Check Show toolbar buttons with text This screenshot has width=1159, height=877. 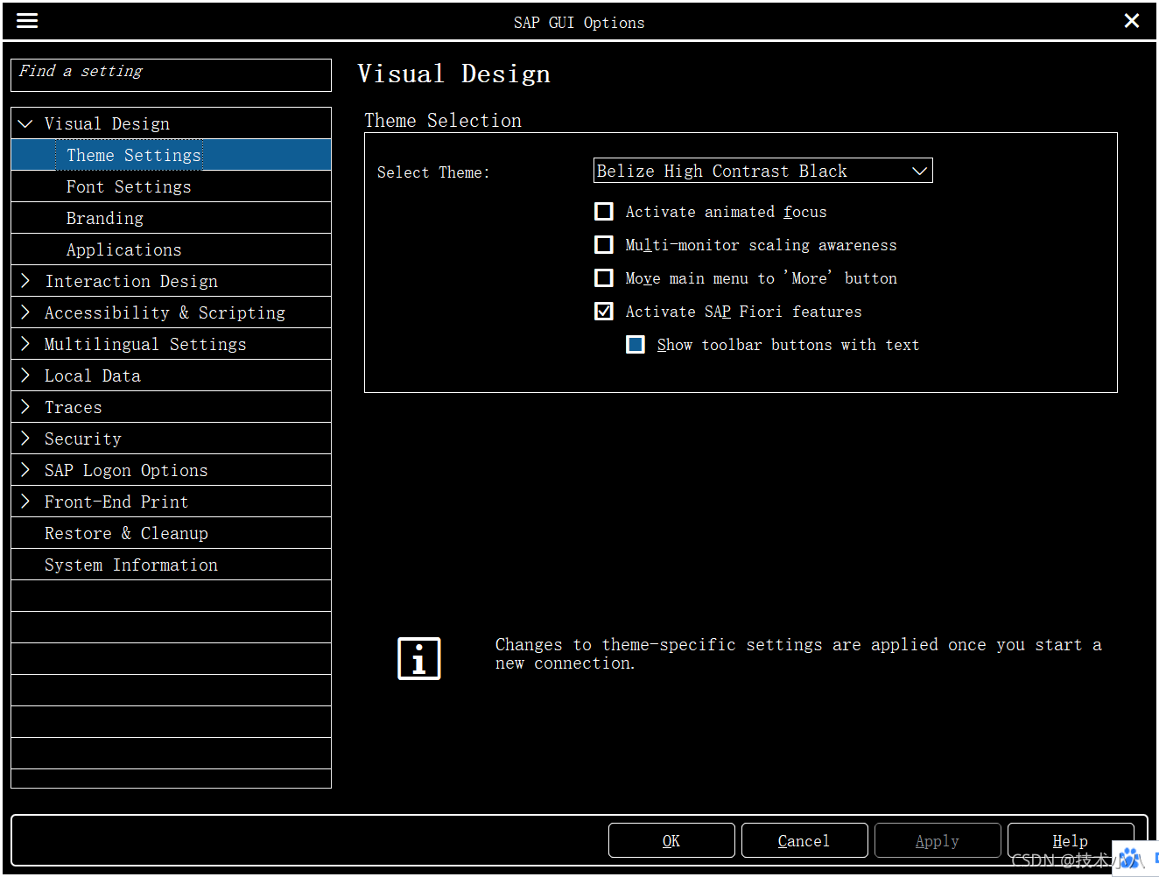[636, 344]
